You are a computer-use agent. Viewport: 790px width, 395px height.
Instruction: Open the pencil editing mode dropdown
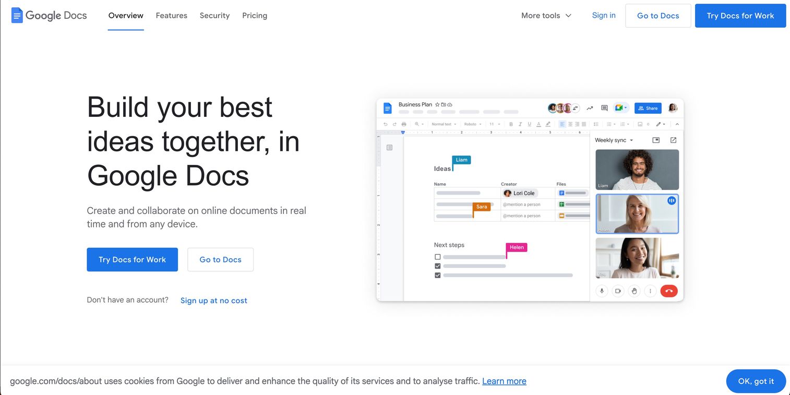point(661,124)
